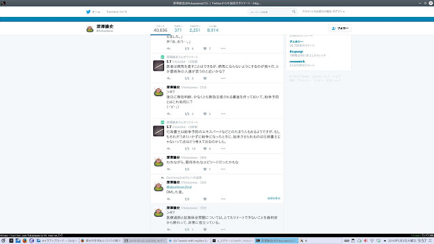Open the network icon in system tray
434x244 pixels.
[x=372, y=241]
